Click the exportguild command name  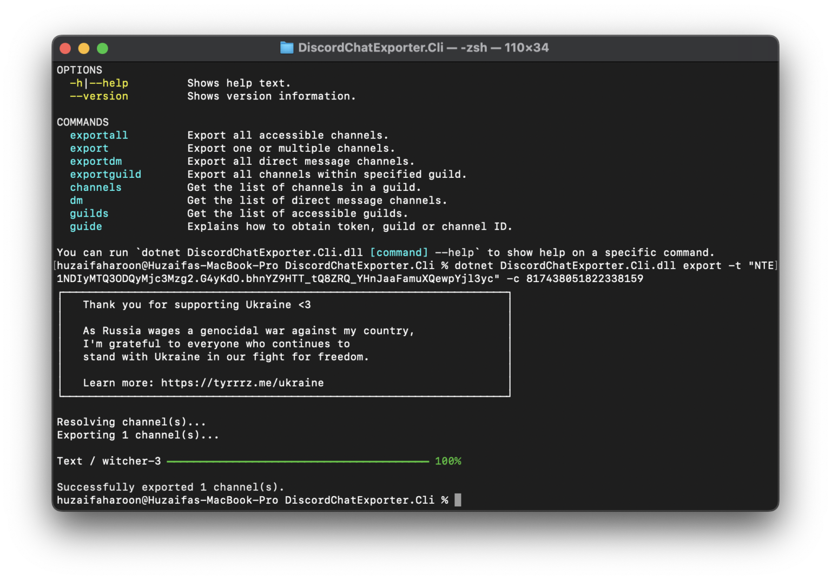(105, 174)
